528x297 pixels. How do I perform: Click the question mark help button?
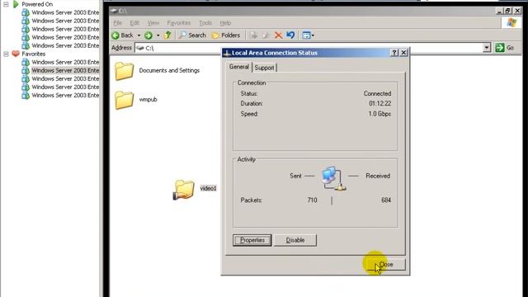(x=394, y=53)
